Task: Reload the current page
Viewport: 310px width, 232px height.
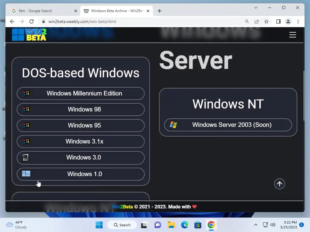Action: (x=31, y=21)
